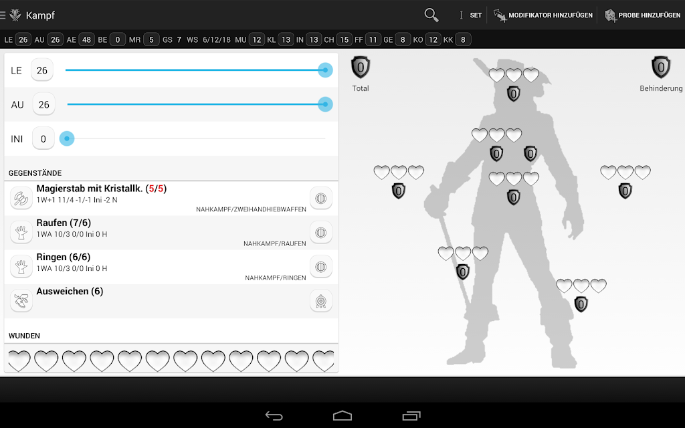
Task: Tap the Total armor shield
Action: [361, 68]
